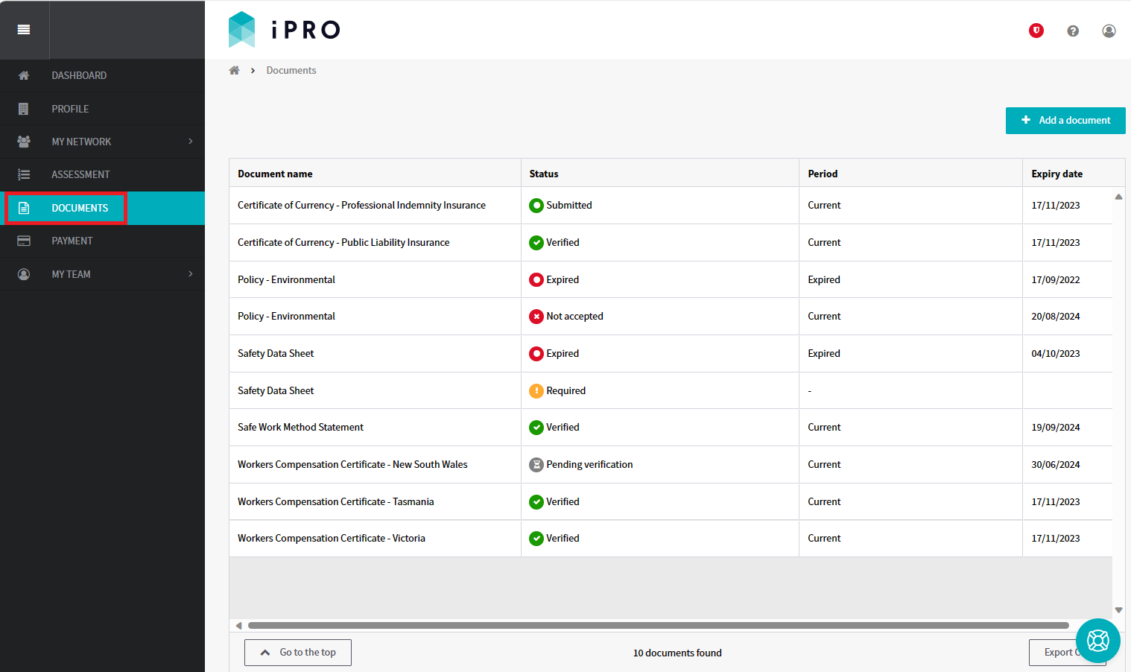Screen dimensions: 1131x672
Task: Open Workers Compensation Certificate - Tasmania
Action: tap(335, 501)
